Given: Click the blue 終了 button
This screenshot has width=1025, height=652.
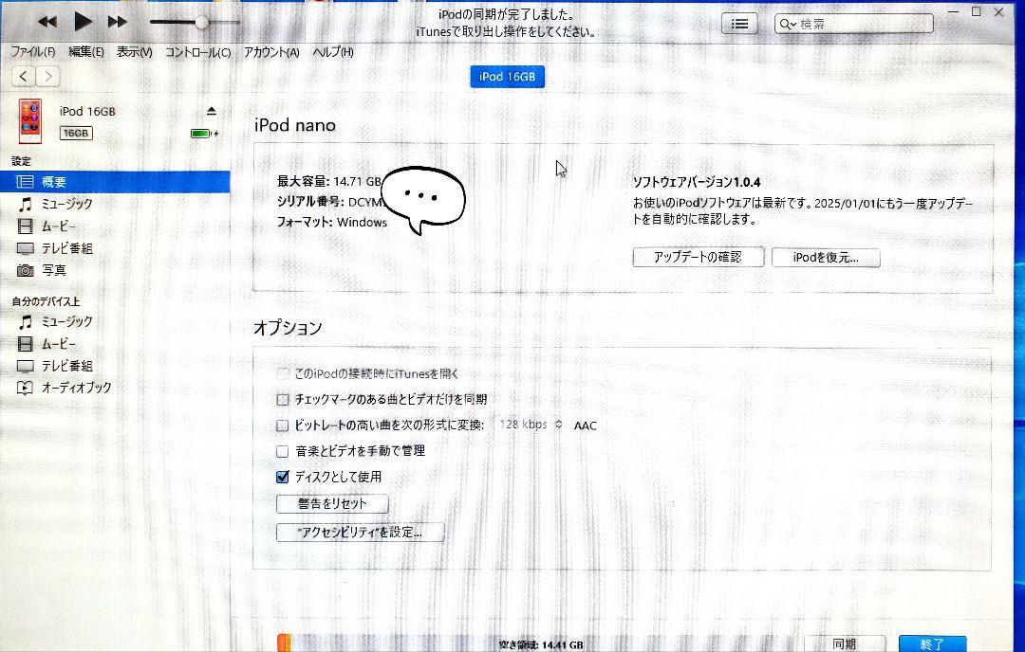Looking at the screenshot, I should 932,644.
